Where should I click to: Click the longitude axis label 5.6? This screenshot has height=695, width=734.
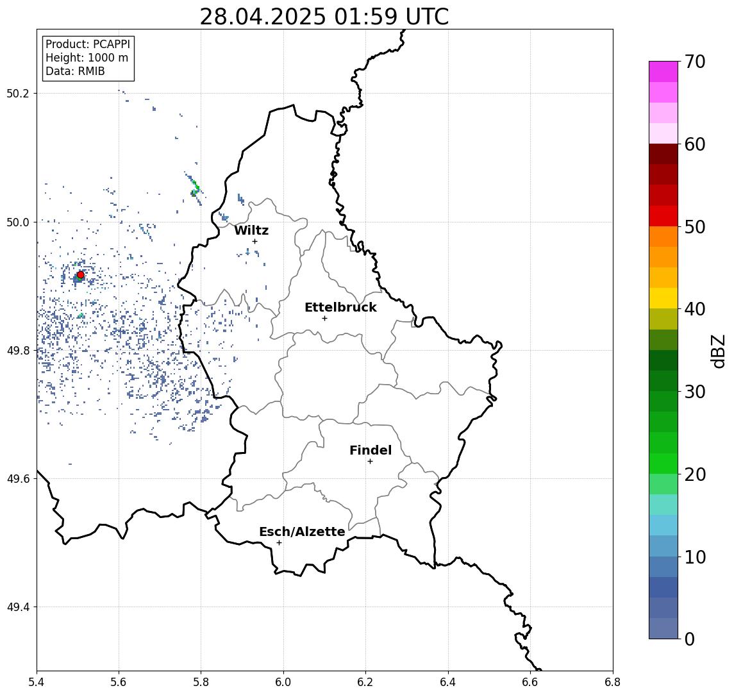point(119,682)
